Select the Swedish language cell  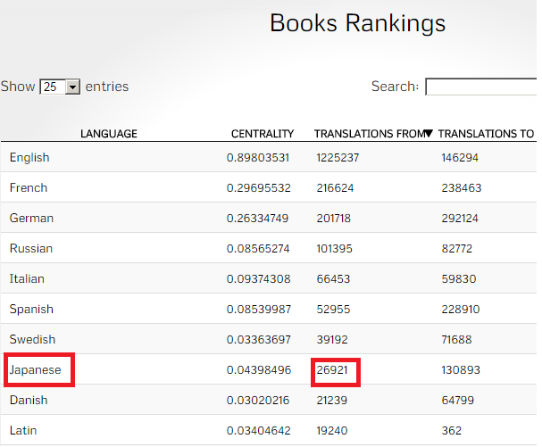(x=32, y=340)
